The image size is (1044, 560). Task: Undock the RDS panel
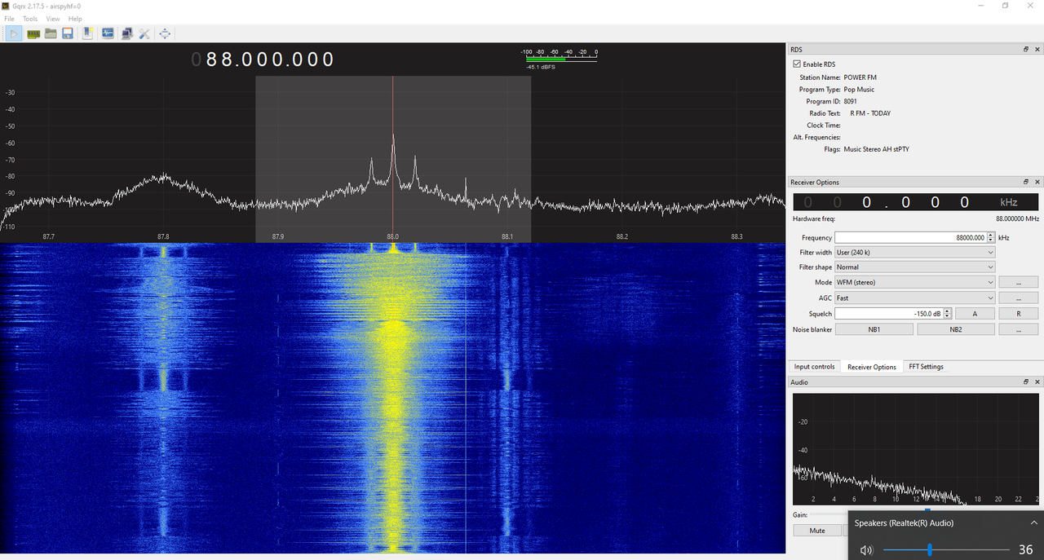[1026, 50]
